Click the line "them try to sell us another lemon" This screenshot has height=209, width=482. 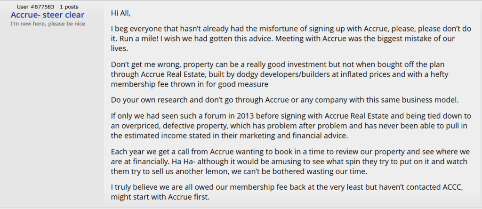239,171
